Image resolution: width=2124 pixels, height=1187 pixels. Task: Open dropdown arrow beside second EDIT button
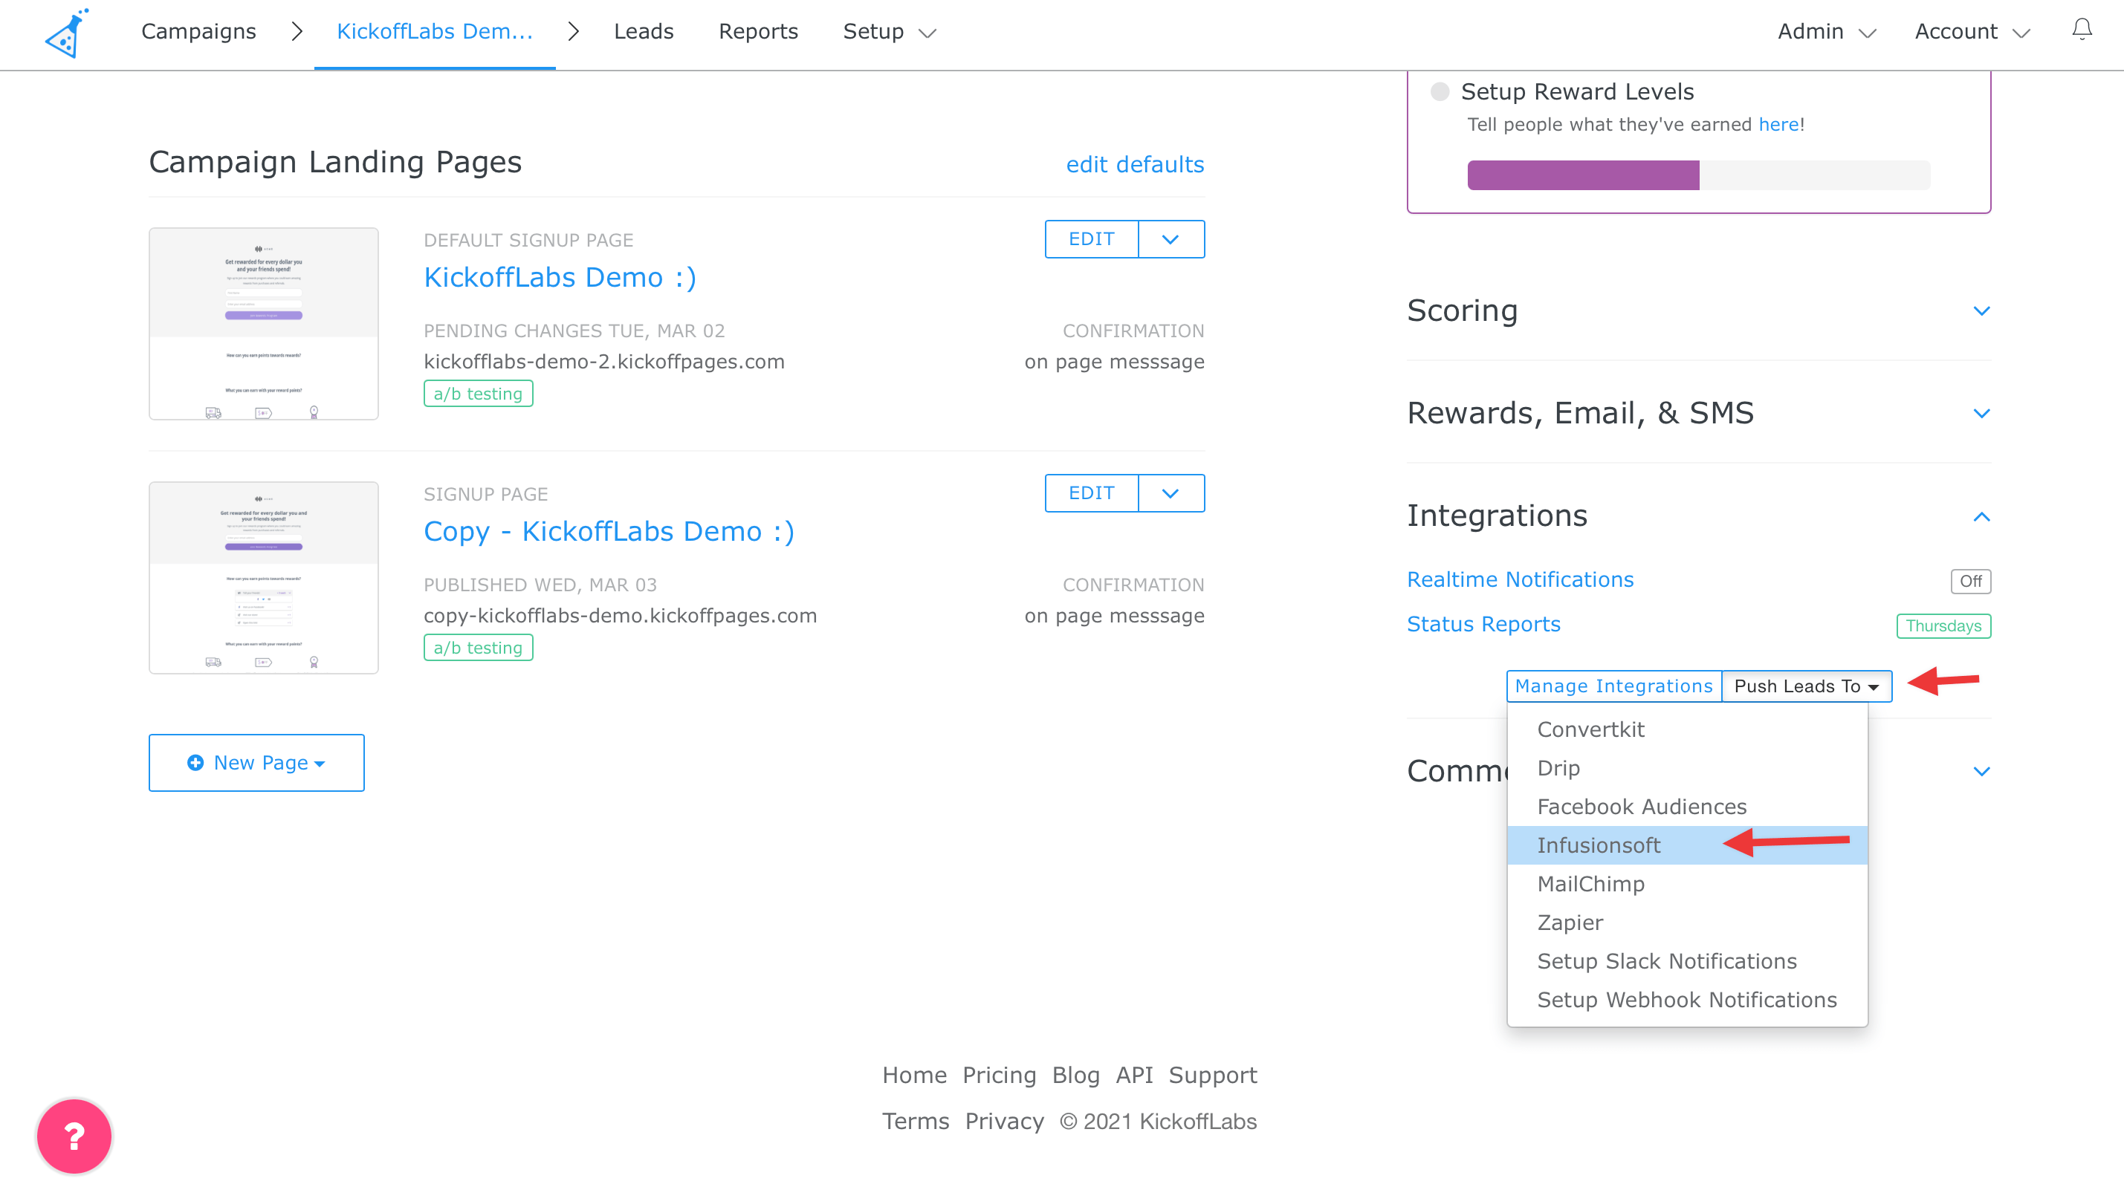point(1170,493)
